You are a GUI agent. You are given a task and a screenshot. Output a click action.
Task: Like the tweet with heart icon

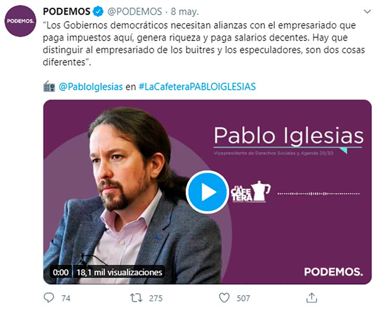pyautogui.click(x=224, y=298)
